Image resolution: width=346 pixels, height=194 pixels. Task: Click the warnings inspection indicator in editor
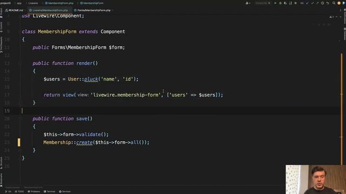pyautogui.click(x=331, y=17)
